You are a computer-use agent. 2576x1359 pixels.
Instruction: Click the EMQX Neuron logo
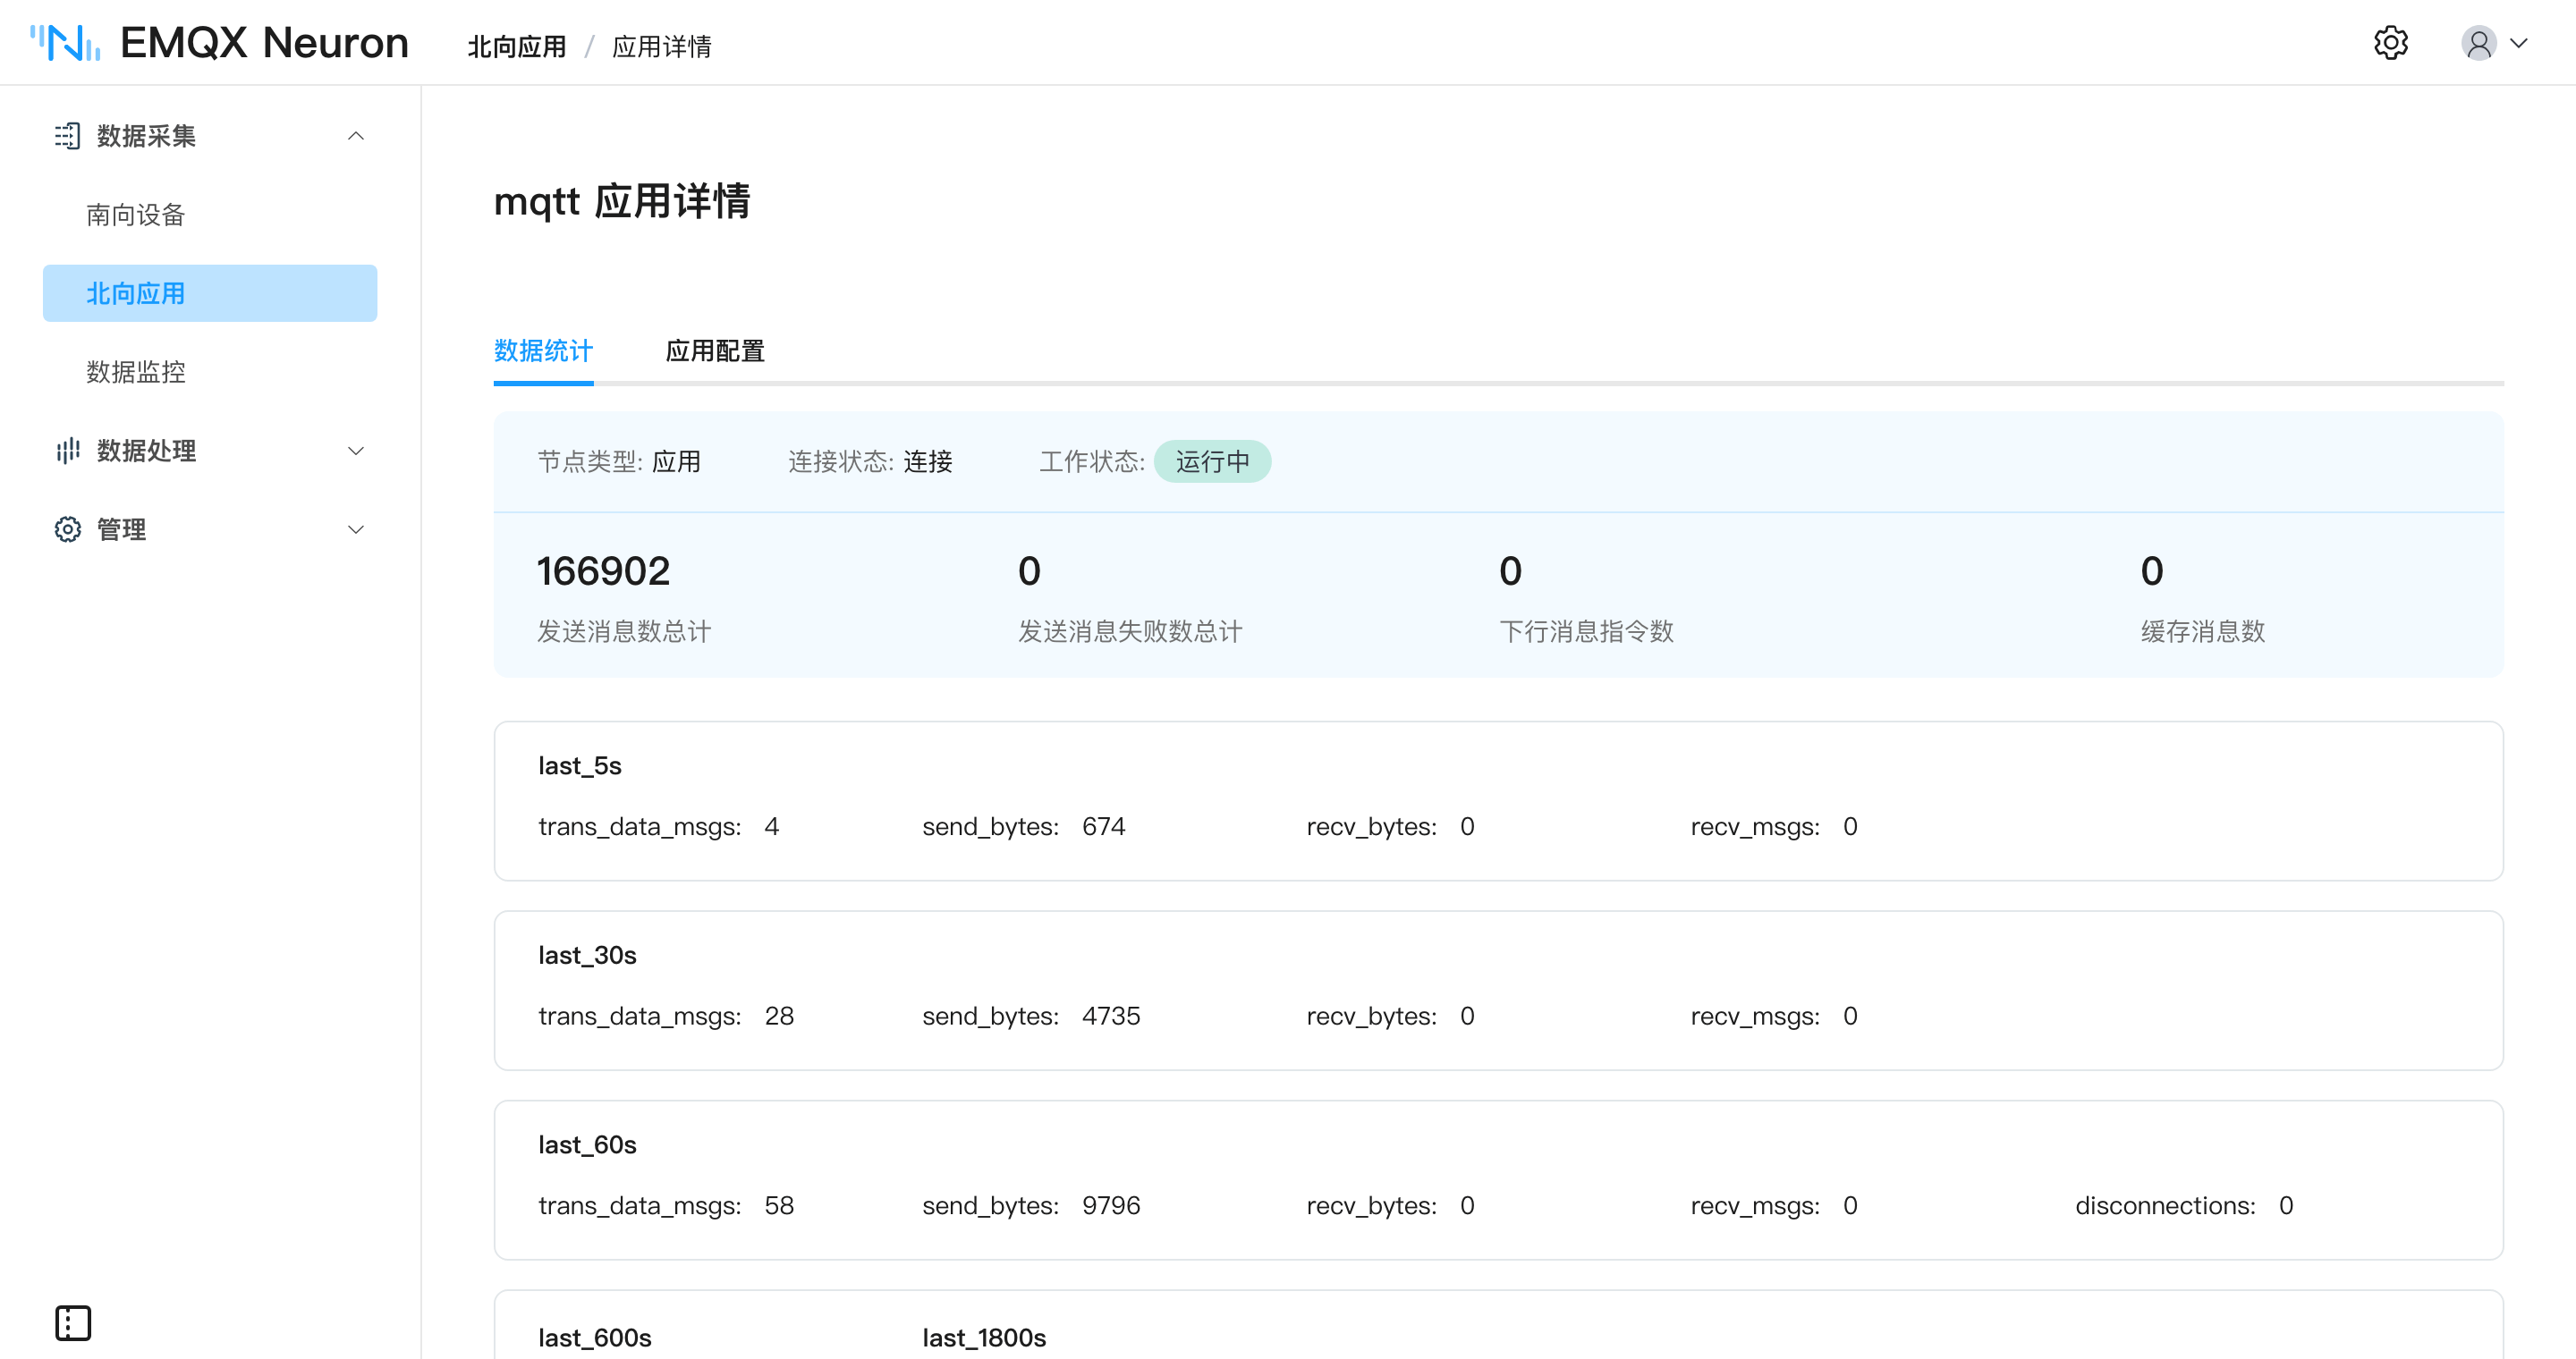click(x=219, y=43)
